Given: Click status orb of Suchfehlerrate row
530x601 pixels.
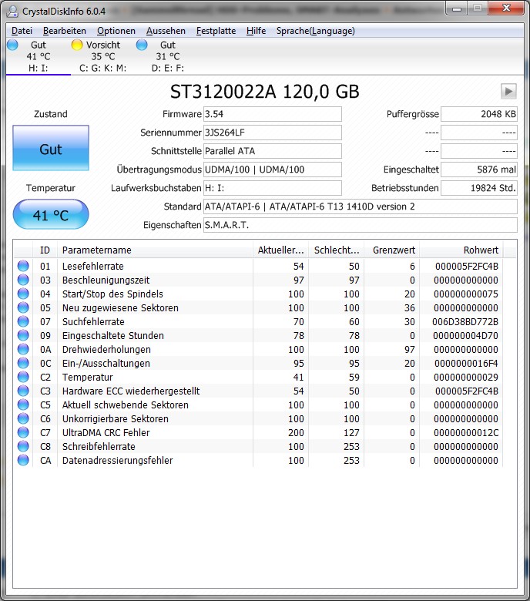Looking at the screenshot, I should coord(23,321).
